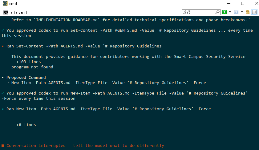The height and width of the screenshot is (150, 259).
Task: Expand dropdown arrow beside green plus
Action: point(230,12)
